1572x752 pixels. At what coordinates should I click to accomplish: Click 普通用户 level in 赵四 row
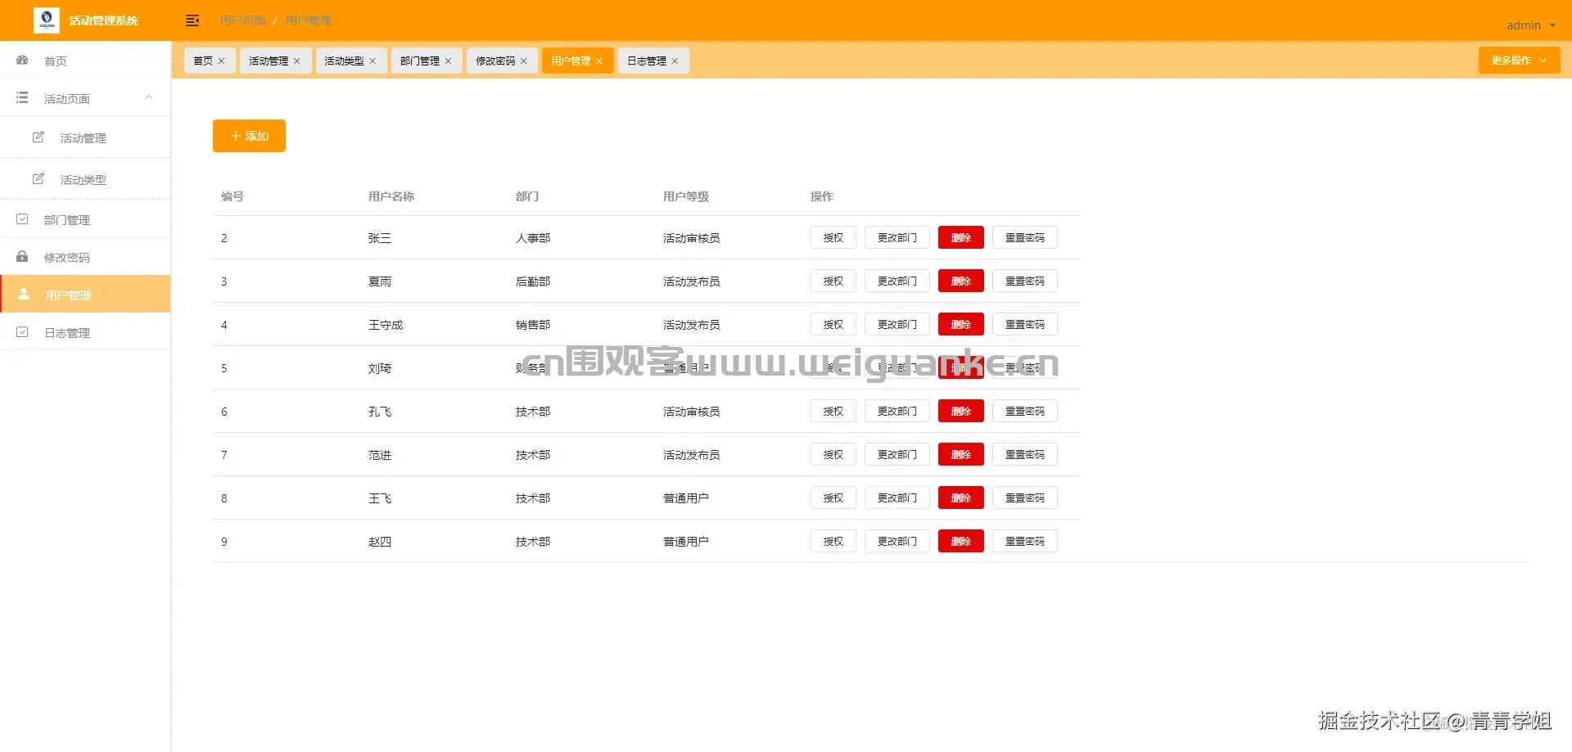tap(686, 542)
